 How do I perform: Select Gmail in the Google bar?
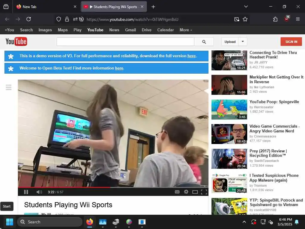(130, 30)
